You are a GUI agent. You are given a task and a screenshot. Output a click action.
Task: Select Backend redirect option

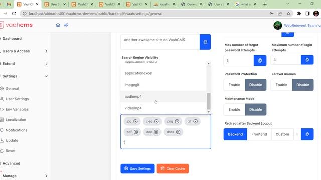[235, 134]
